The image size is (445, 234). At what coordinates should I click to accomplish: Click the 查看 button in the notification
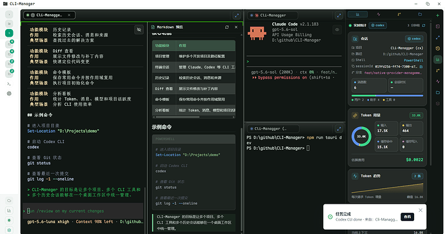point(407,217)
